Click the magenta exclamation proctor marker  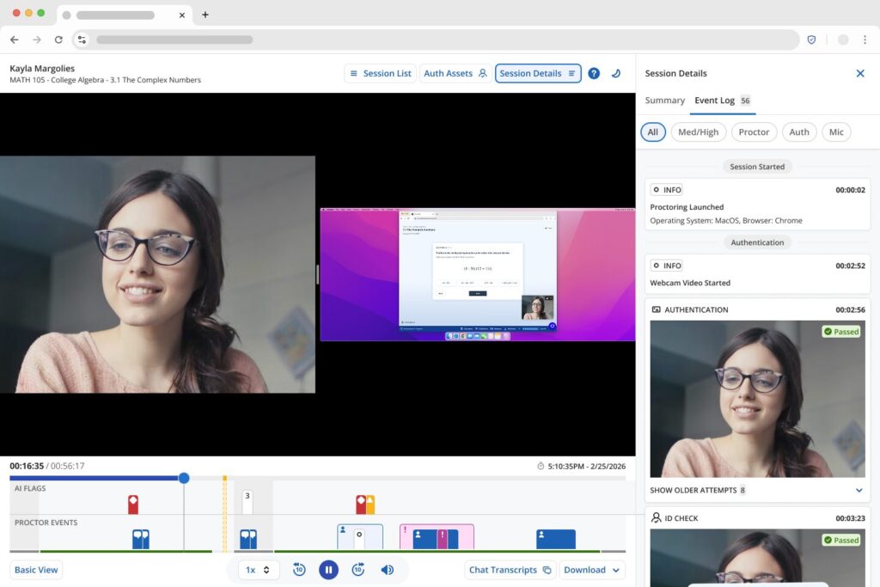point(443,539)
